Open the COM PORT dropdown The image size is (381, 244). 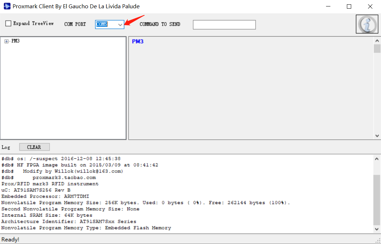tap(120, 24)
